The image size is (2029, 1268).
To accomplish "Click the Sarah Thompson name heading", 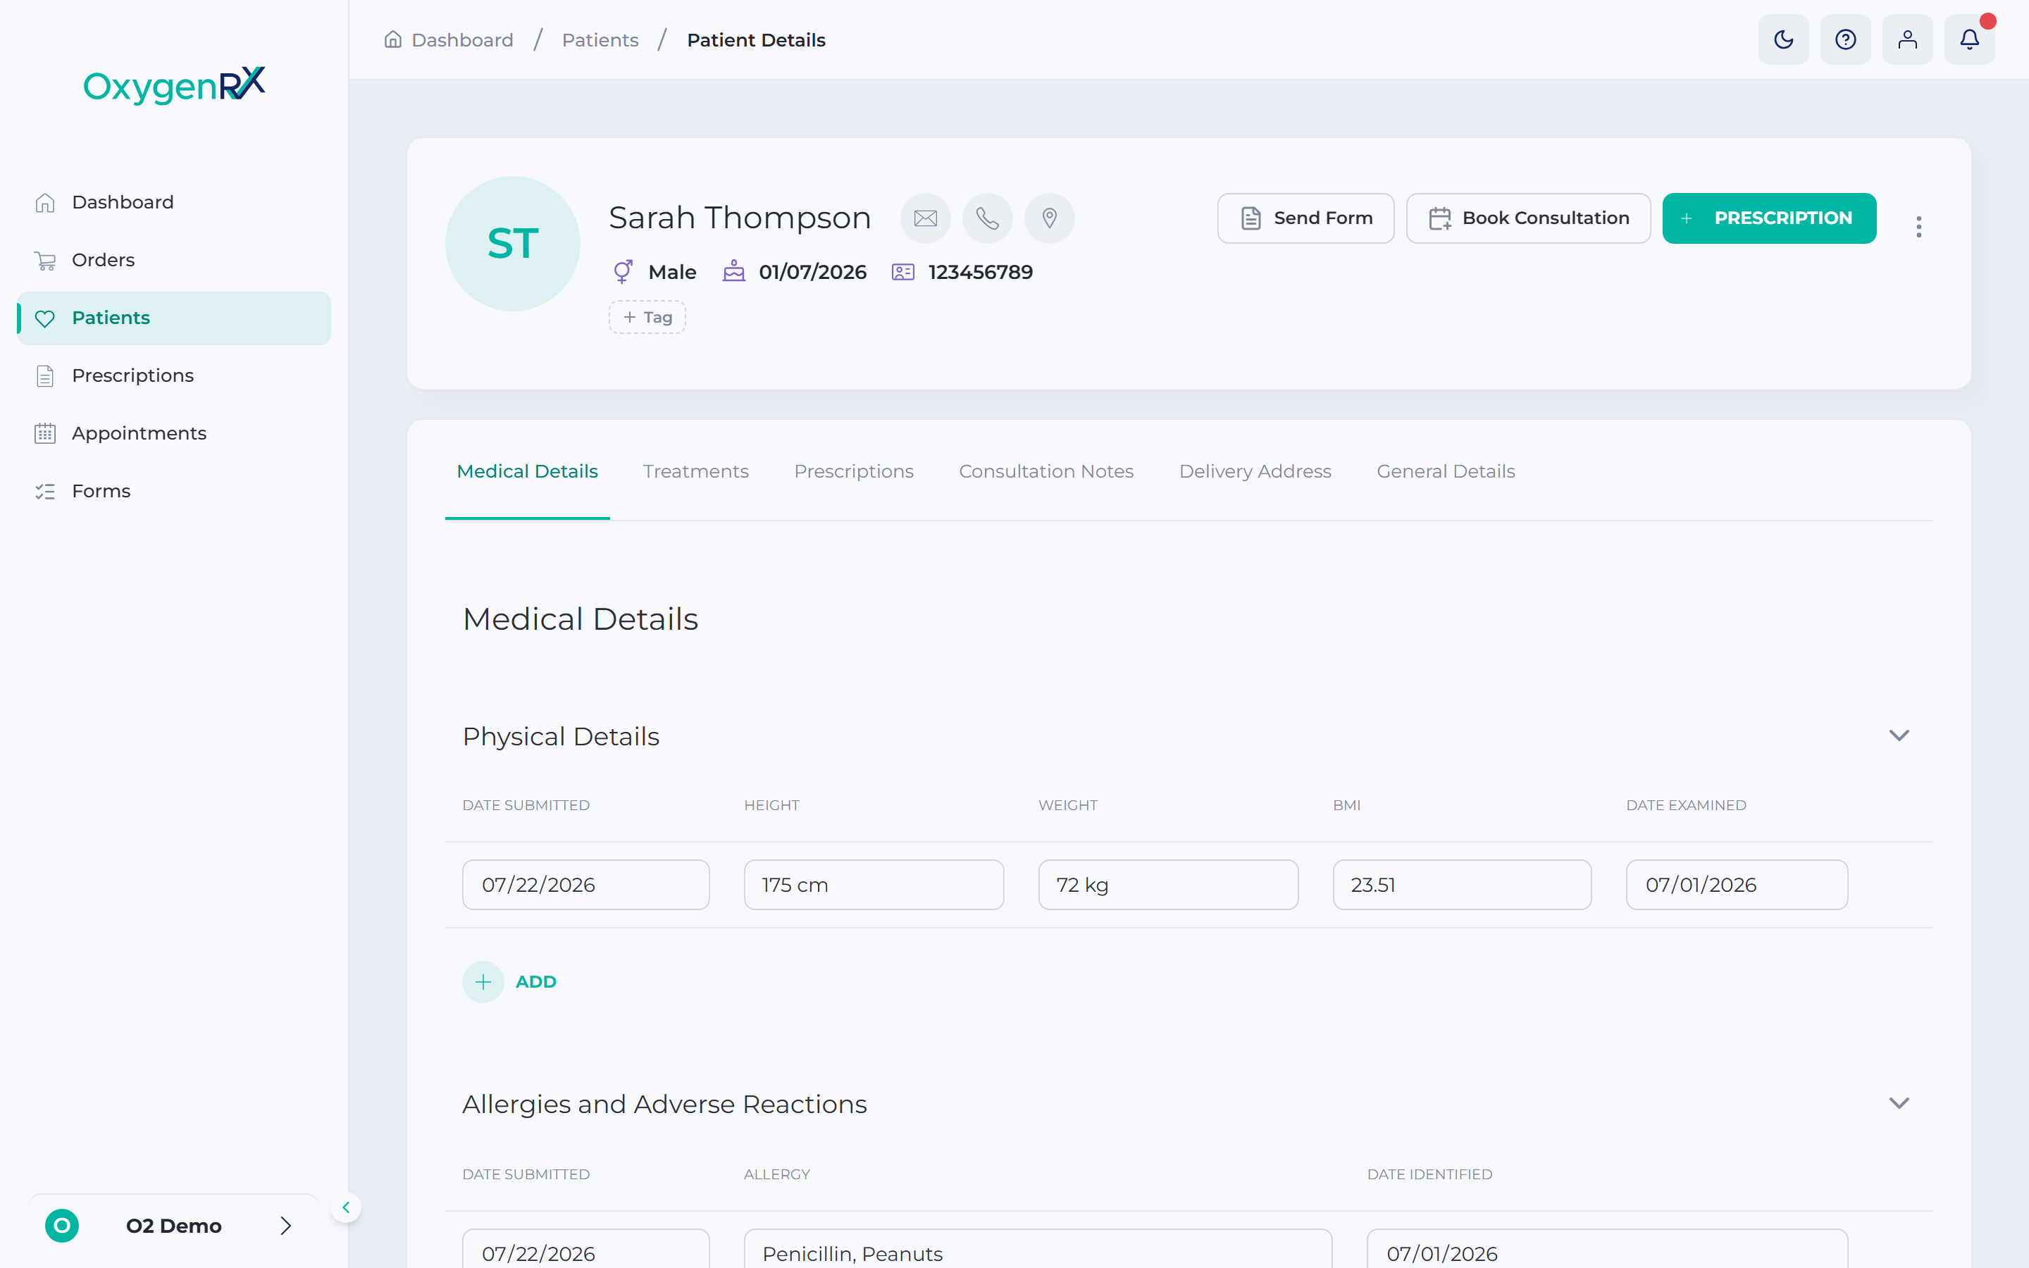I will tap(740, 218).
